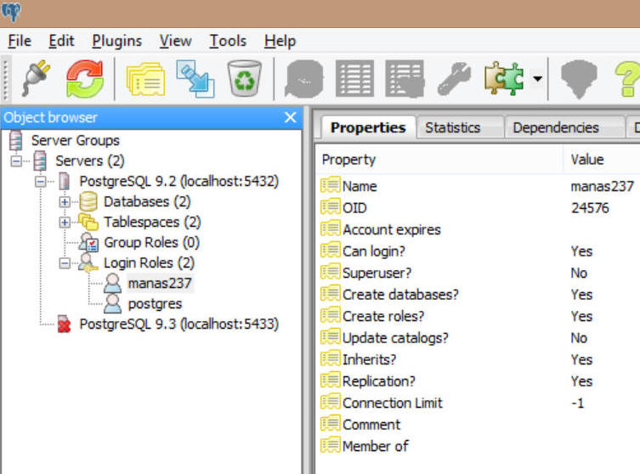Click the Plugins puzzle piece icon
Image resolution: width=640 pixels, height=474 pixels.
[504, 78]
